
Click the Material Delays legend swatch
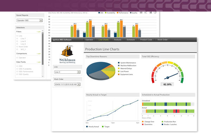coord(119,69)
